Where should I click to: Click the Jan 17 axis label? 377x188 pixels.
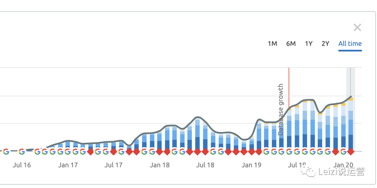coord(68,165)
